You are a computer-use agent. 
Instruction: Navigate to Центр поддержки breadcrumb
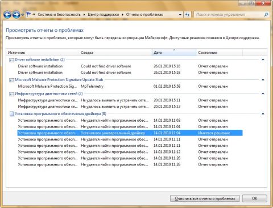(x=104, y=15)
